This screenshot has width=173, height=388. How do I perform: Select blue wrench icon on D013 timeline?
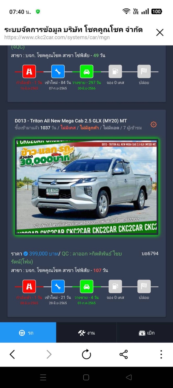point(58,287)
